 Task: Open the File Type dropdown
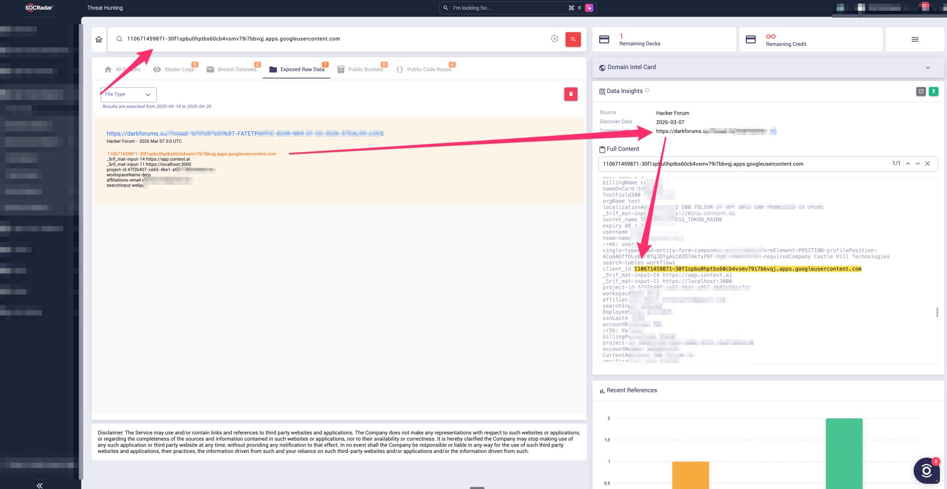pos(129,94)
